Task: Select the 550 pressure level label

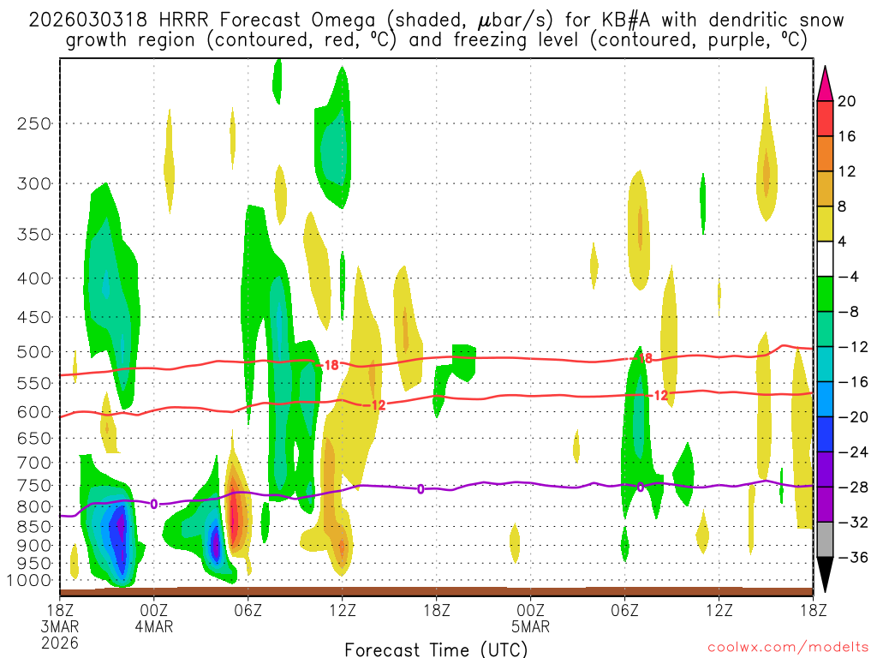Action: pyautogui.click(x=34, y=383)
